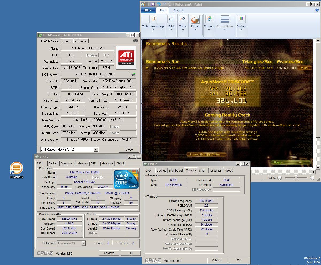Open the SPD tab in left CPU-Z window

(x=94, y=163)
